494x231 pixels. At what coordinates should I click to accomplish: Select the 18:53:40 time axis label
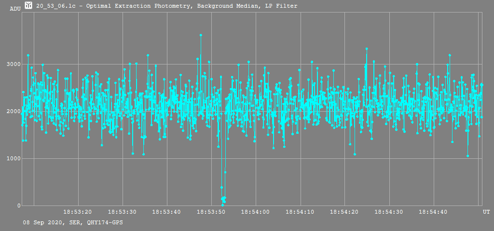pyautogui.click(x=167, y=212)
